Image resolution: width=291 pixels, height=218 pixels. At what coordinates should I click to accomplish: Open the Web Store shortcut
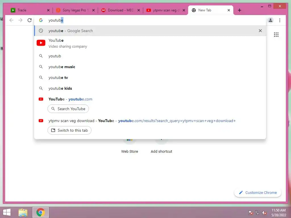click(x=130, y=146)
